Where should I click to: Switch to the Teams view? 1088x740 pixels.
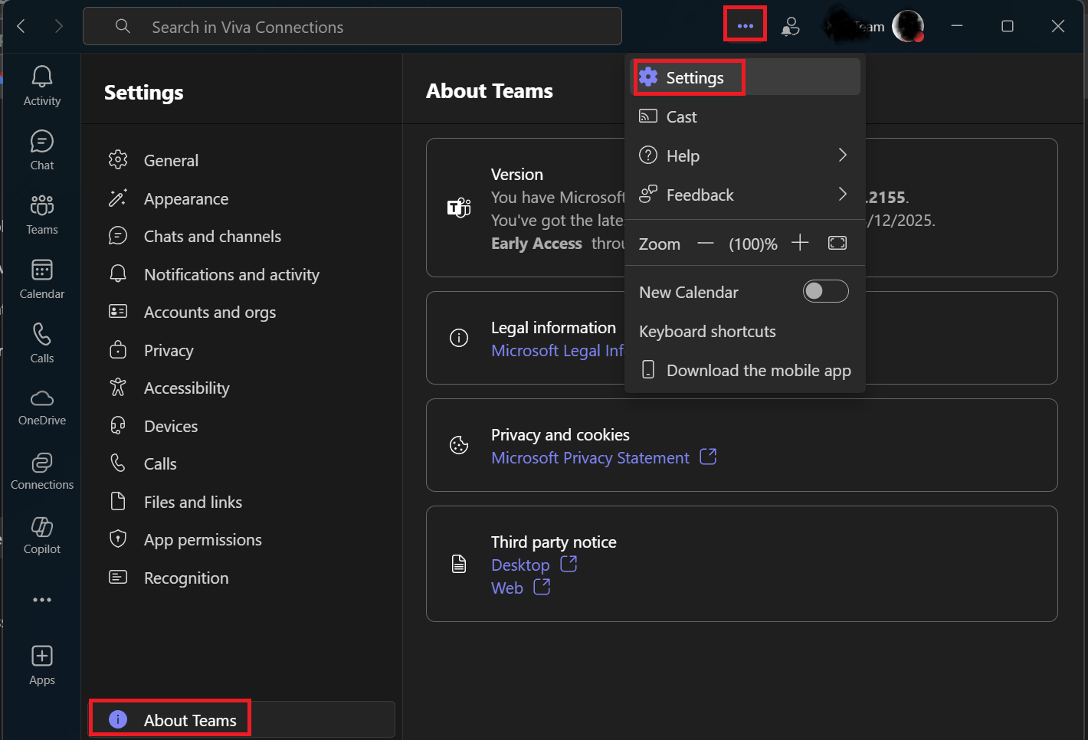click(41, 213)
